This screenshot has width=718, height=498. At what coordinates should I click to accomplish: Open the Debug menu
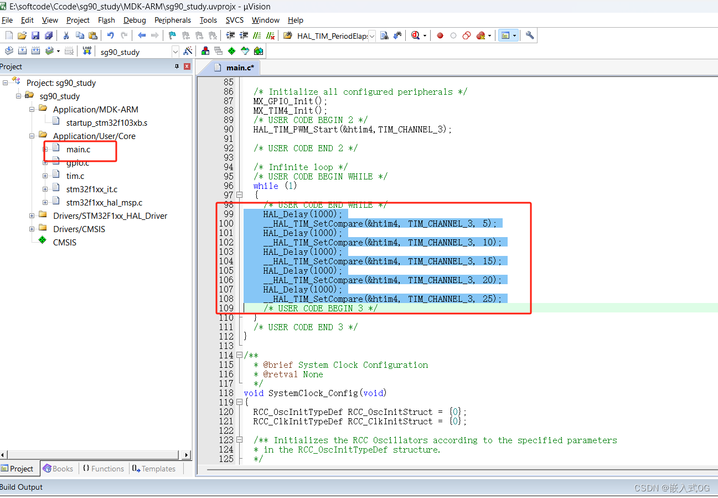pyautogui.click(x=135, y=20)
